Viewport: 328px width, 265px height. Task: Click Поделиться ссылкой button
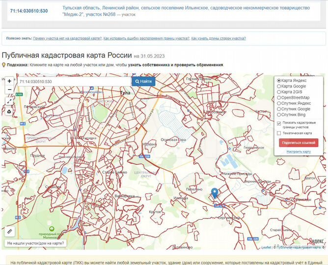pos(299,143)
